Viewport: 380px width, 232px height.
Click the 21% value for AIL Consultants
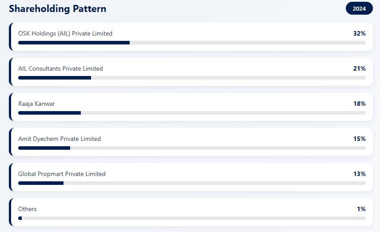360,68
